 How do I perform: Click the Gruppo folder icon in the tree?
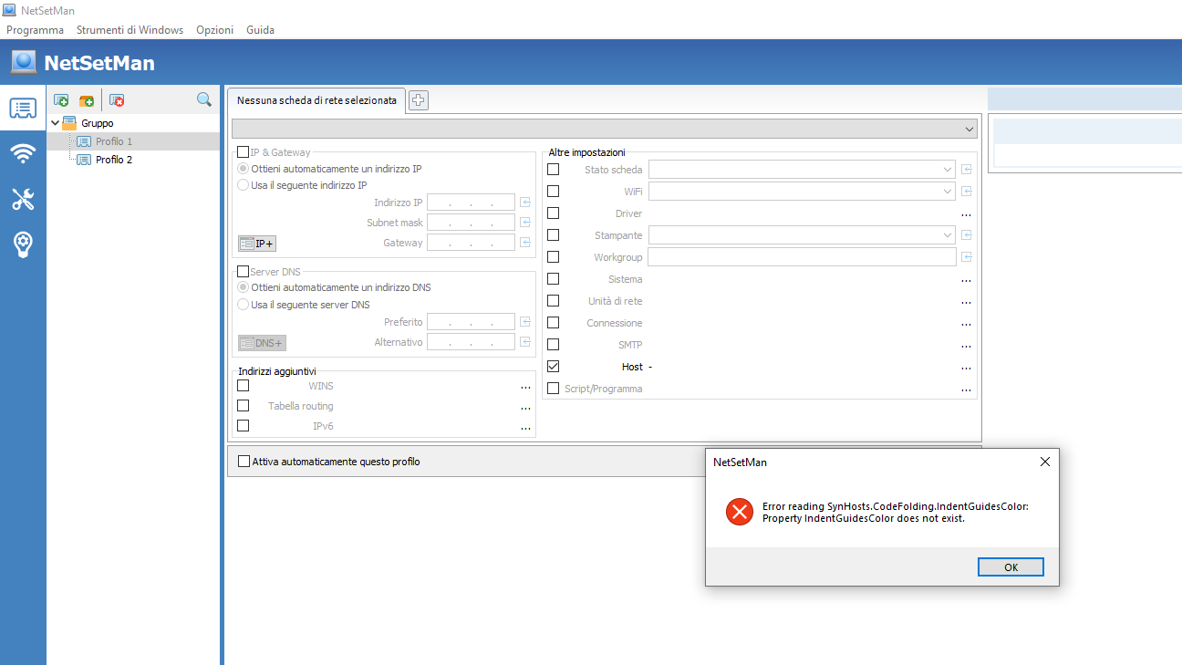point(69,123)
